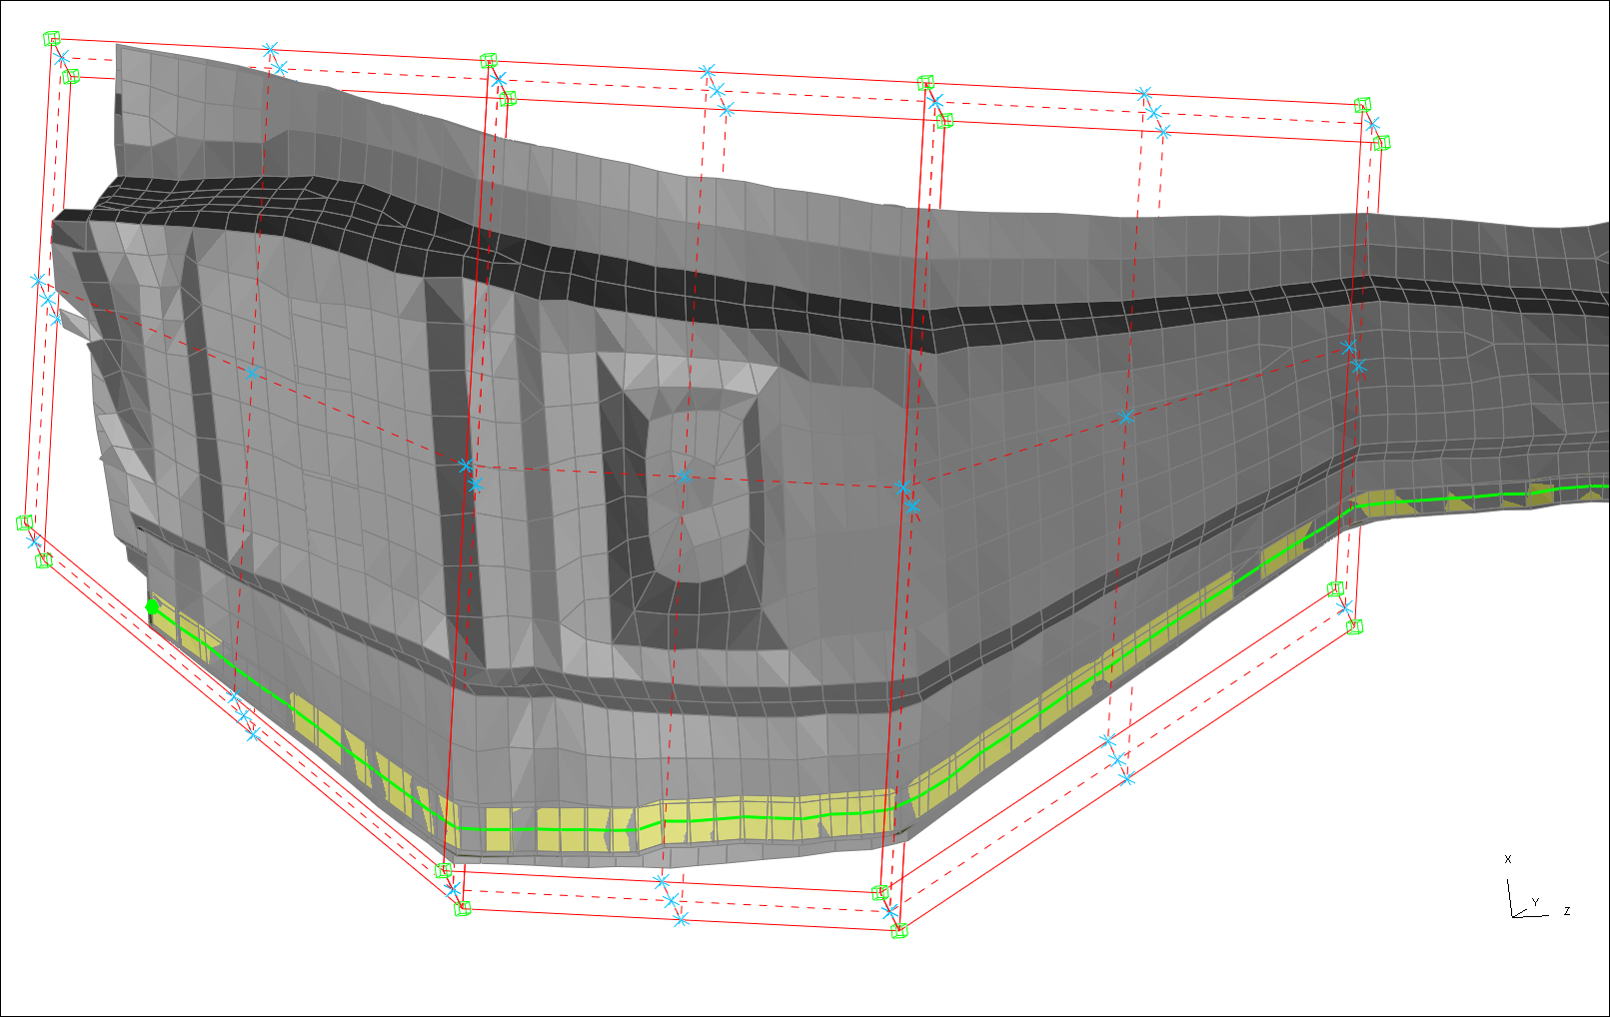
Task: Select the dashed centerline blue point left of the pocket
Action: coord(465,466)
